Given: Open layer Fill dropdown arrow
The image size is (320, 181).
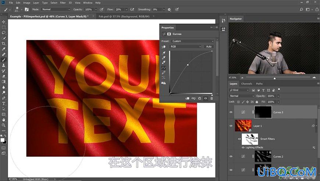Looking at the screenshot, I should pos(278,102).
